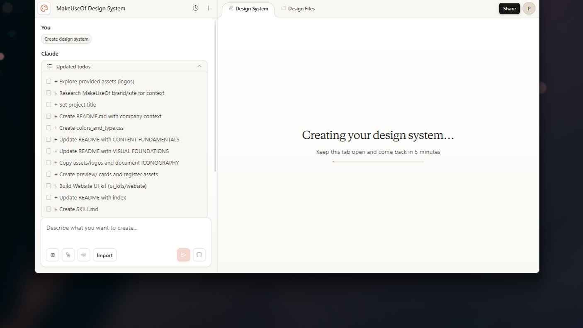Check Update README with CONTENT FUNDAMENTALS

click(x=49, y=139)
